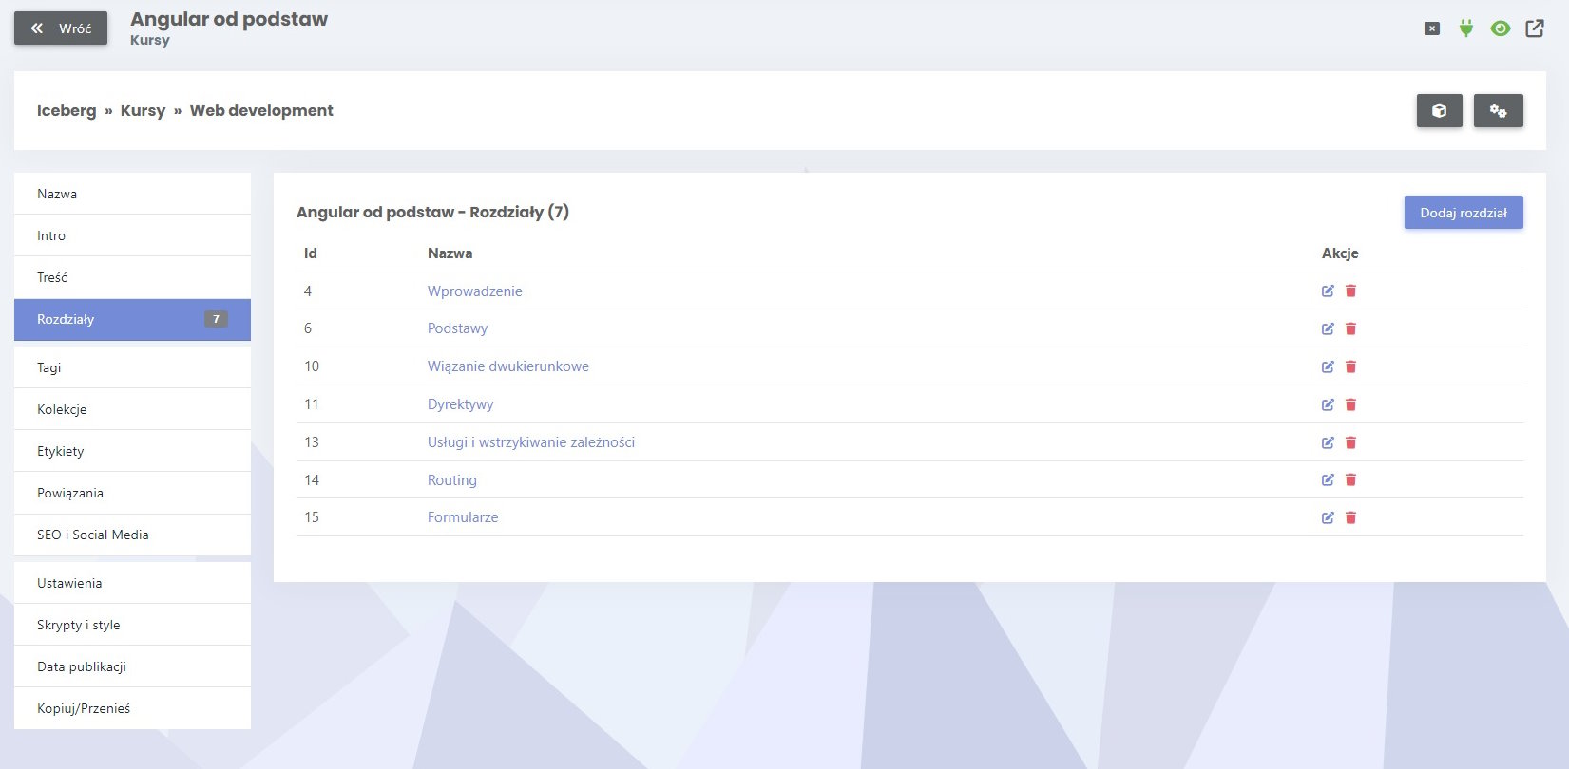Viewport: 1569px width, 769px height.
Task: Open the Etykiety sidebar item
Action: 132,451
